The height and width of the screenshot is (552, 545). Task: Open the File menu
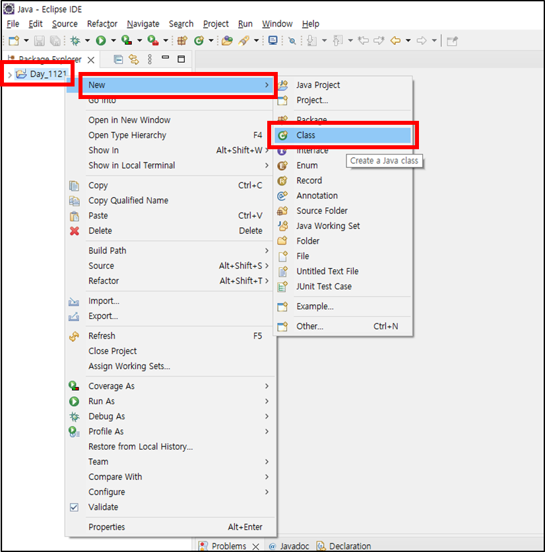click(13, 24)
